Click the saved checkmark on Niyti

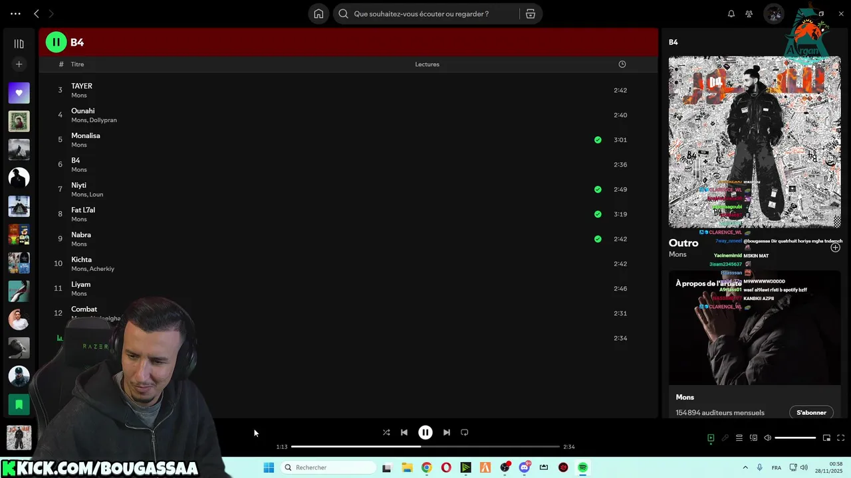click(598, 189)
